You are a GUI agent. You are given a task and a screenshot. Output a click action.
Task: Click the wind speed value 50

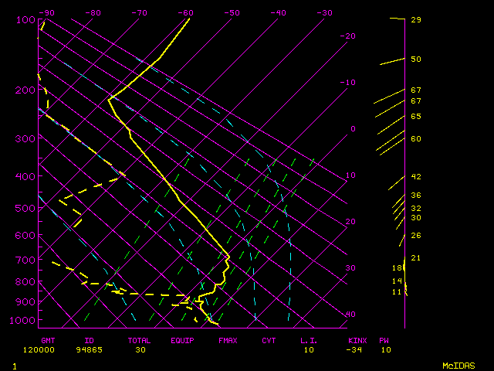click(x=415, y=59)
